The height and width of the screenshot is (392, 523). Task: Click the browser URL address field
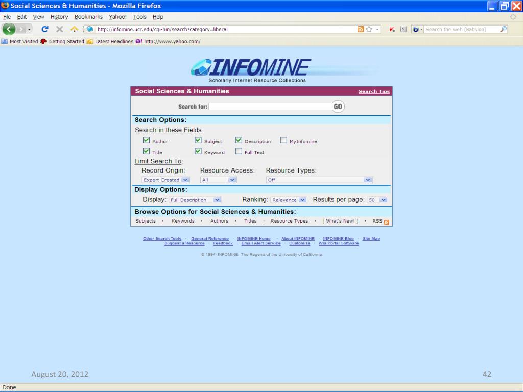point(226,29)
